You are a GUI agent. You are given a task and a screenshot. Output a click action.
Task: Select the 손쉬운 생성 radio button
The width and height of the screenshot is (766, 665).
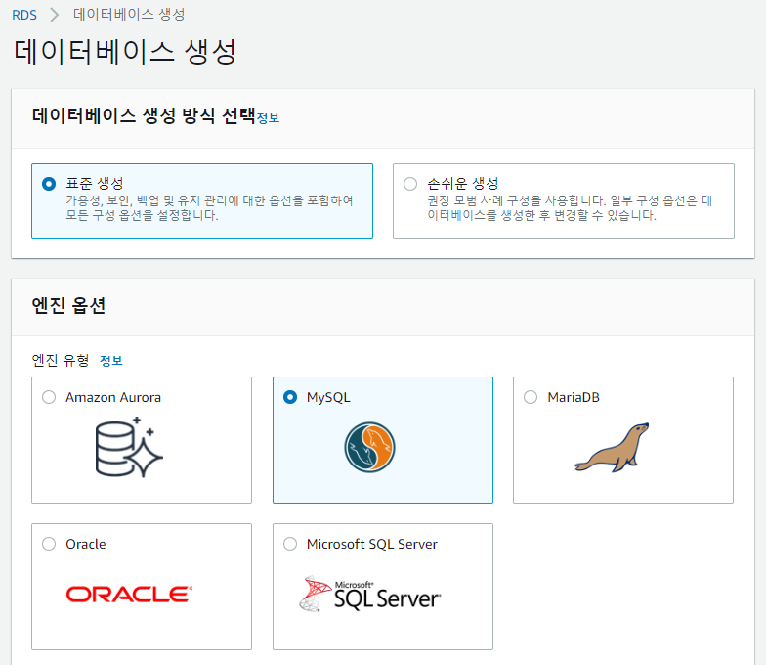tap(410, 184)
